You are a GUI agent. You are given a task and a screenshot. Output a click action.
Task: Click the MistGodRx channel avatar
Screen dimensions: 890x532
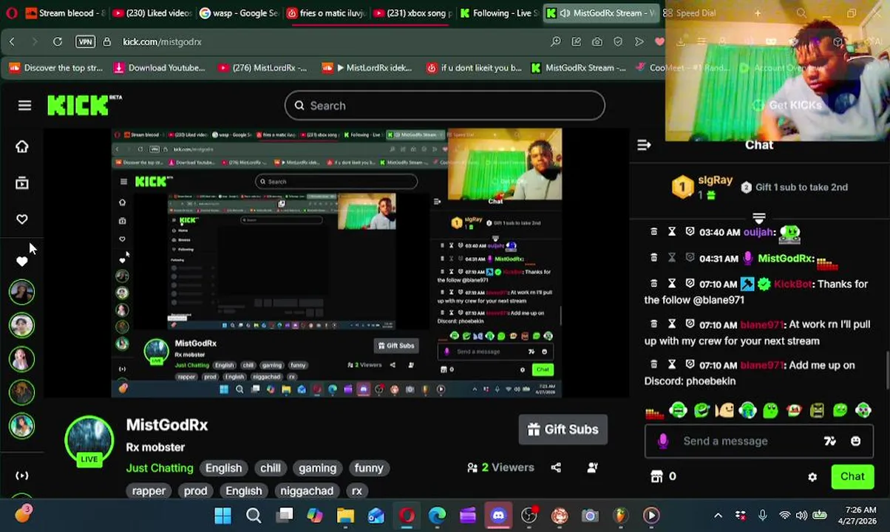coord(89,440)
